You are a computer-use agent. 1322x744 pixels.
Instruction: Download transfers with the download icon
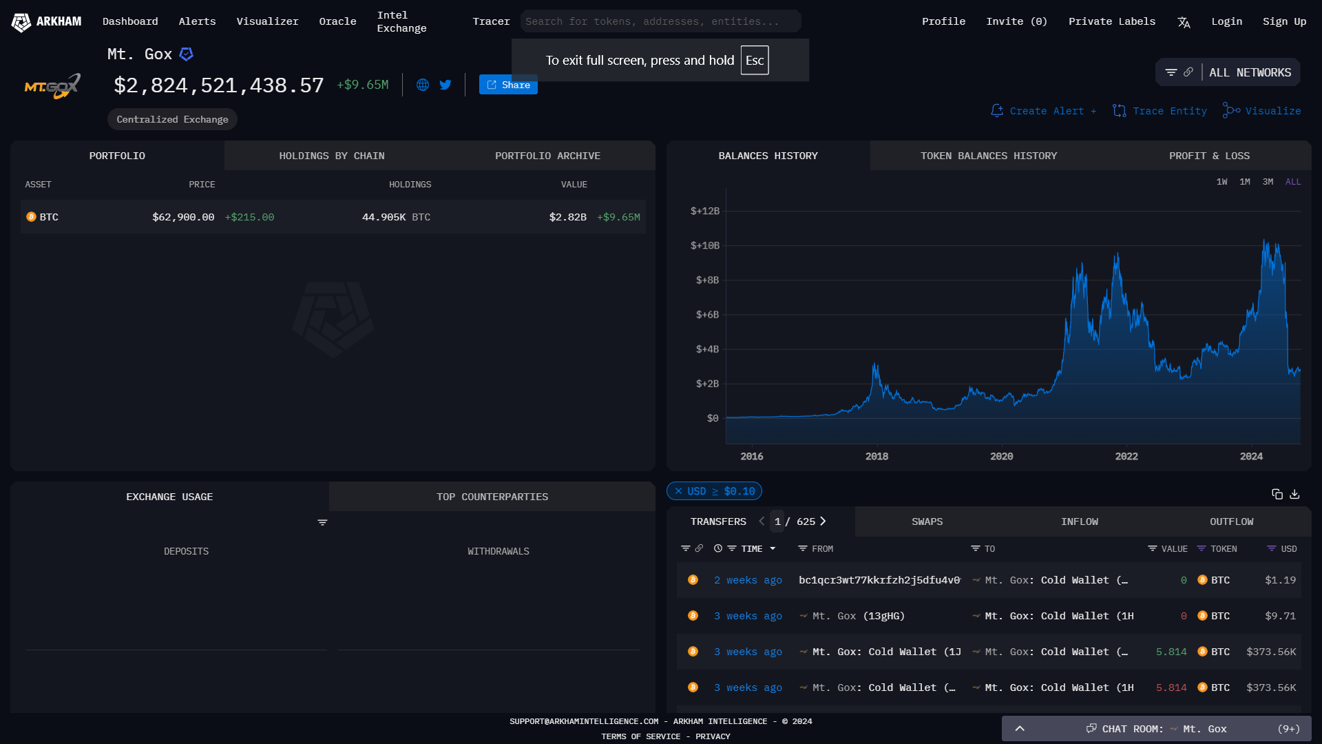point(1294,494)
